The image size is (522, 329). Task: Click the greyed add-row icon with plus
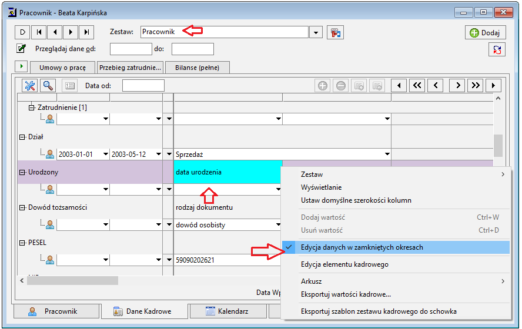click(359, 86)
